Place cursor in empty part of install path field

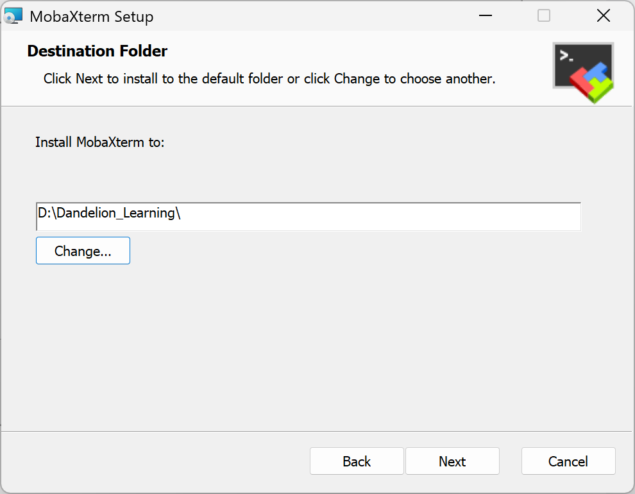(380, 217)
